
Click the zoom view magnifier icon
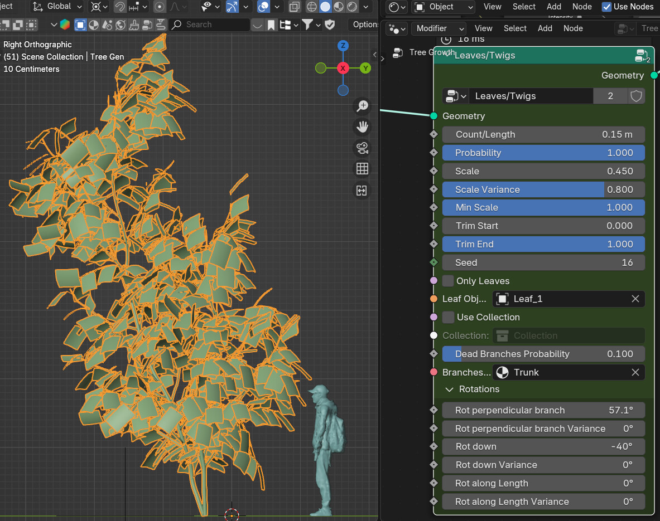(x=363, y=105)
